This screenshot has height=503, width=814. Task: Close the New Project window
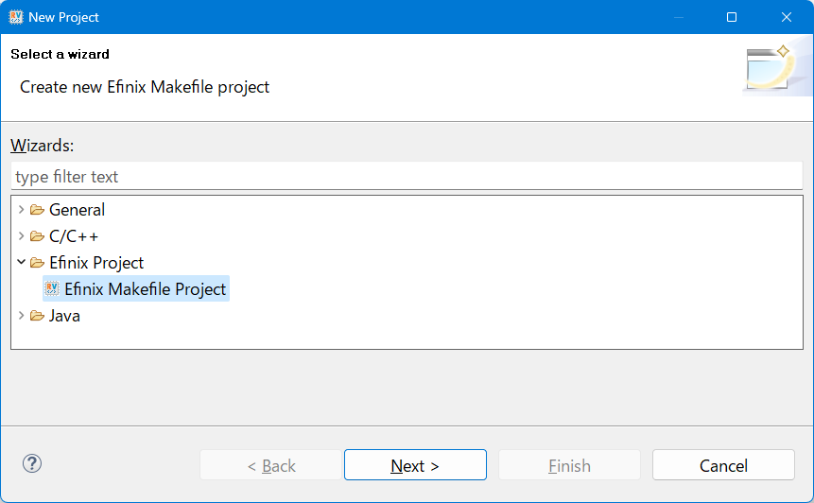point(786,17)
